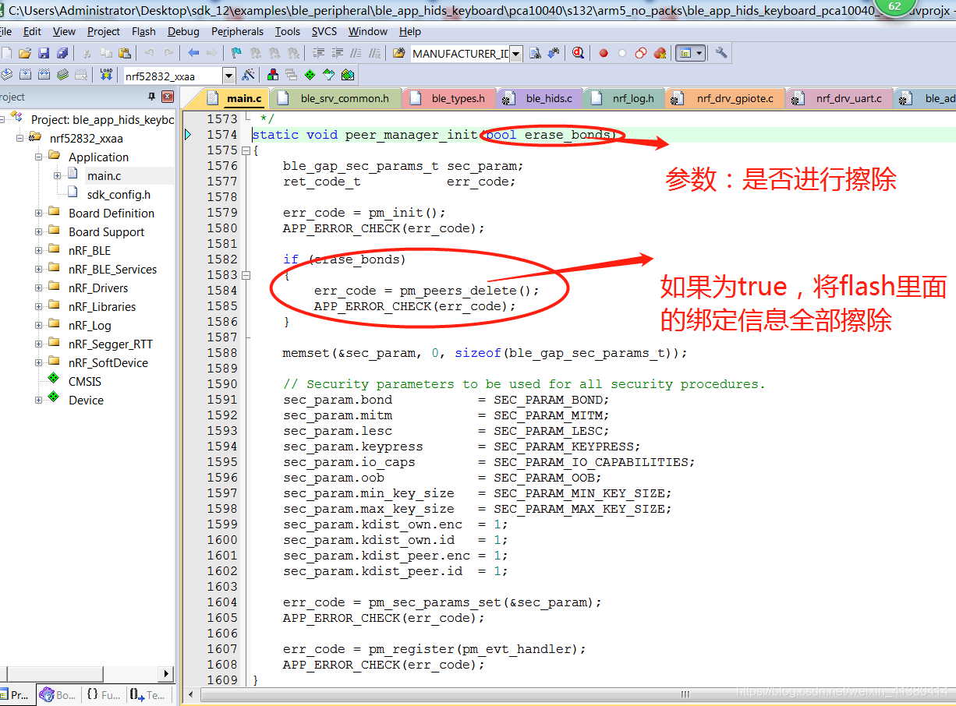Expand the Board Definition group
This screenshot has width=956, height=706.
click(x=39, y=213)
